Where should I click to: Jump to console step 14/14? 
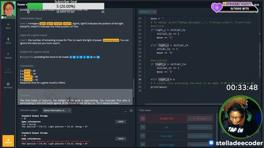120,139
